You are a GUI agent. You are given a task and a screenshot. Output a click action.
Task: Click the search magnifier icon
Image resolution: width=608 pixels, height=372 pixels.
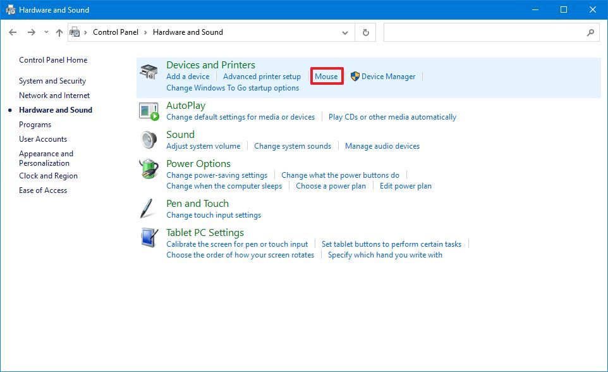pyautogui.click(x=590, y=32)
